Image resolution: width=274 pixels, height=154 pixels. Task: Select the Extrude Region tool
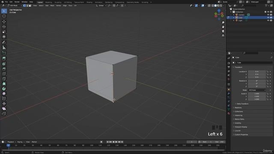4,59
